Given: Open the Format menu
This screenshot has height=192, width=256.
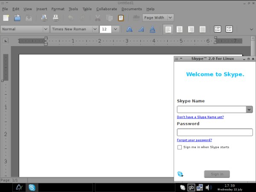Looking at the screenshot, I should (x=58, y=9).
